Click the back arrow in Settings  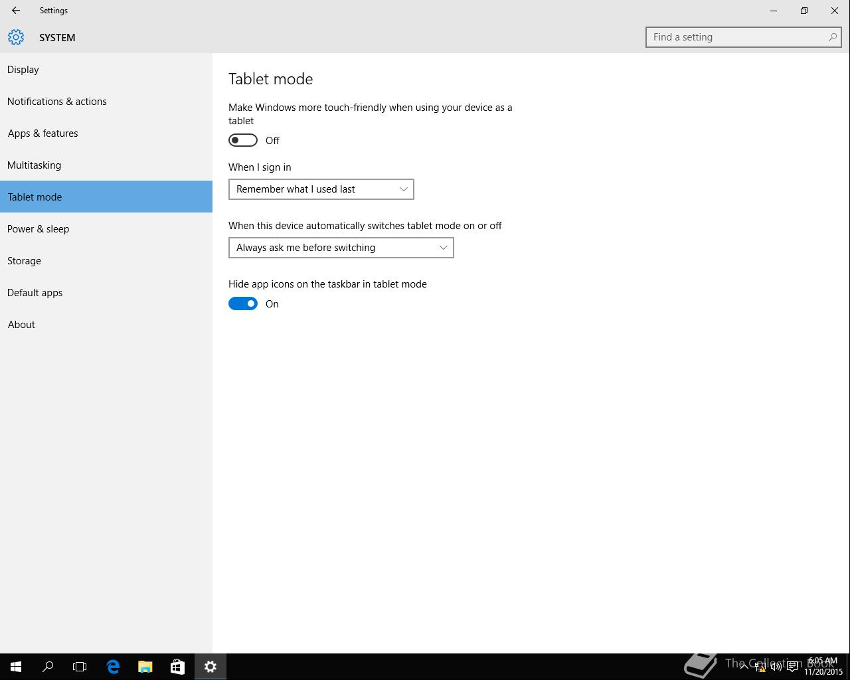coord(16,11)
